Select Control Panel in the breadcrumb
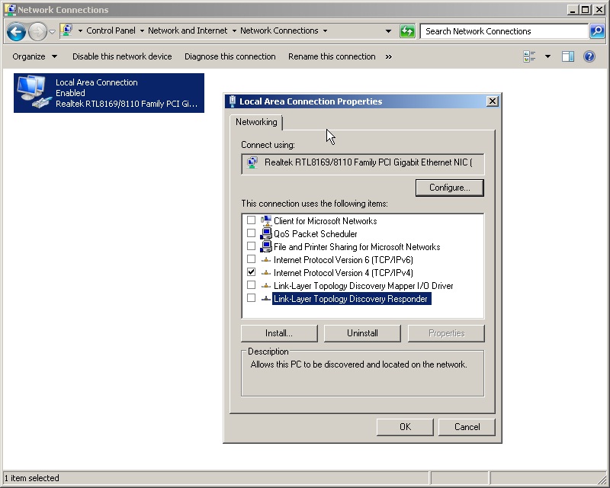Viewport: 610px width, 488px height. 111,30
